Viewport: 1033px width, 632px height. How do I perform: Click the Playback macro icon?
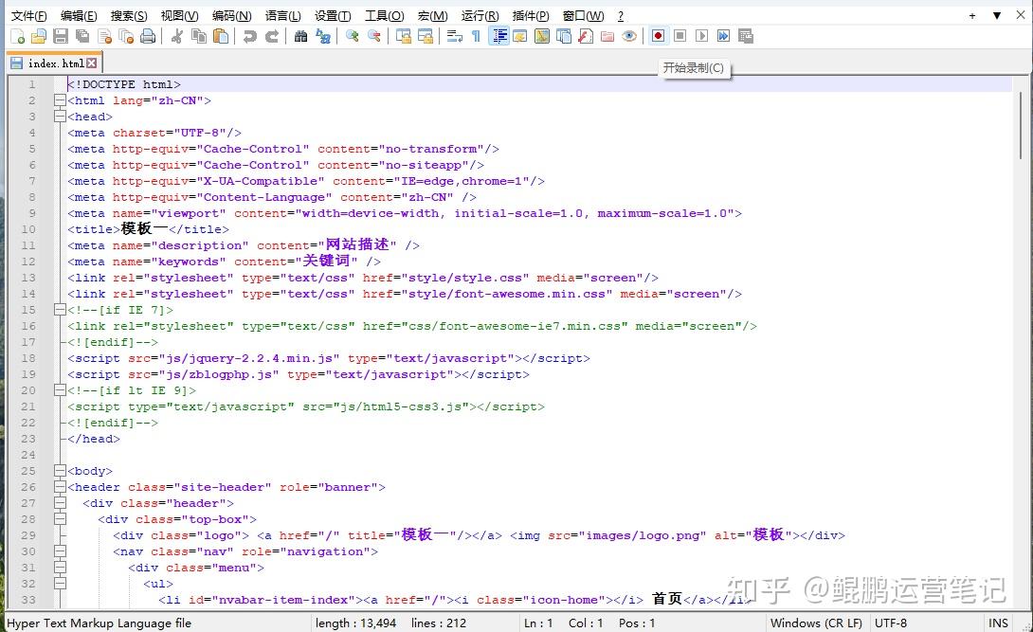(699, 35)
